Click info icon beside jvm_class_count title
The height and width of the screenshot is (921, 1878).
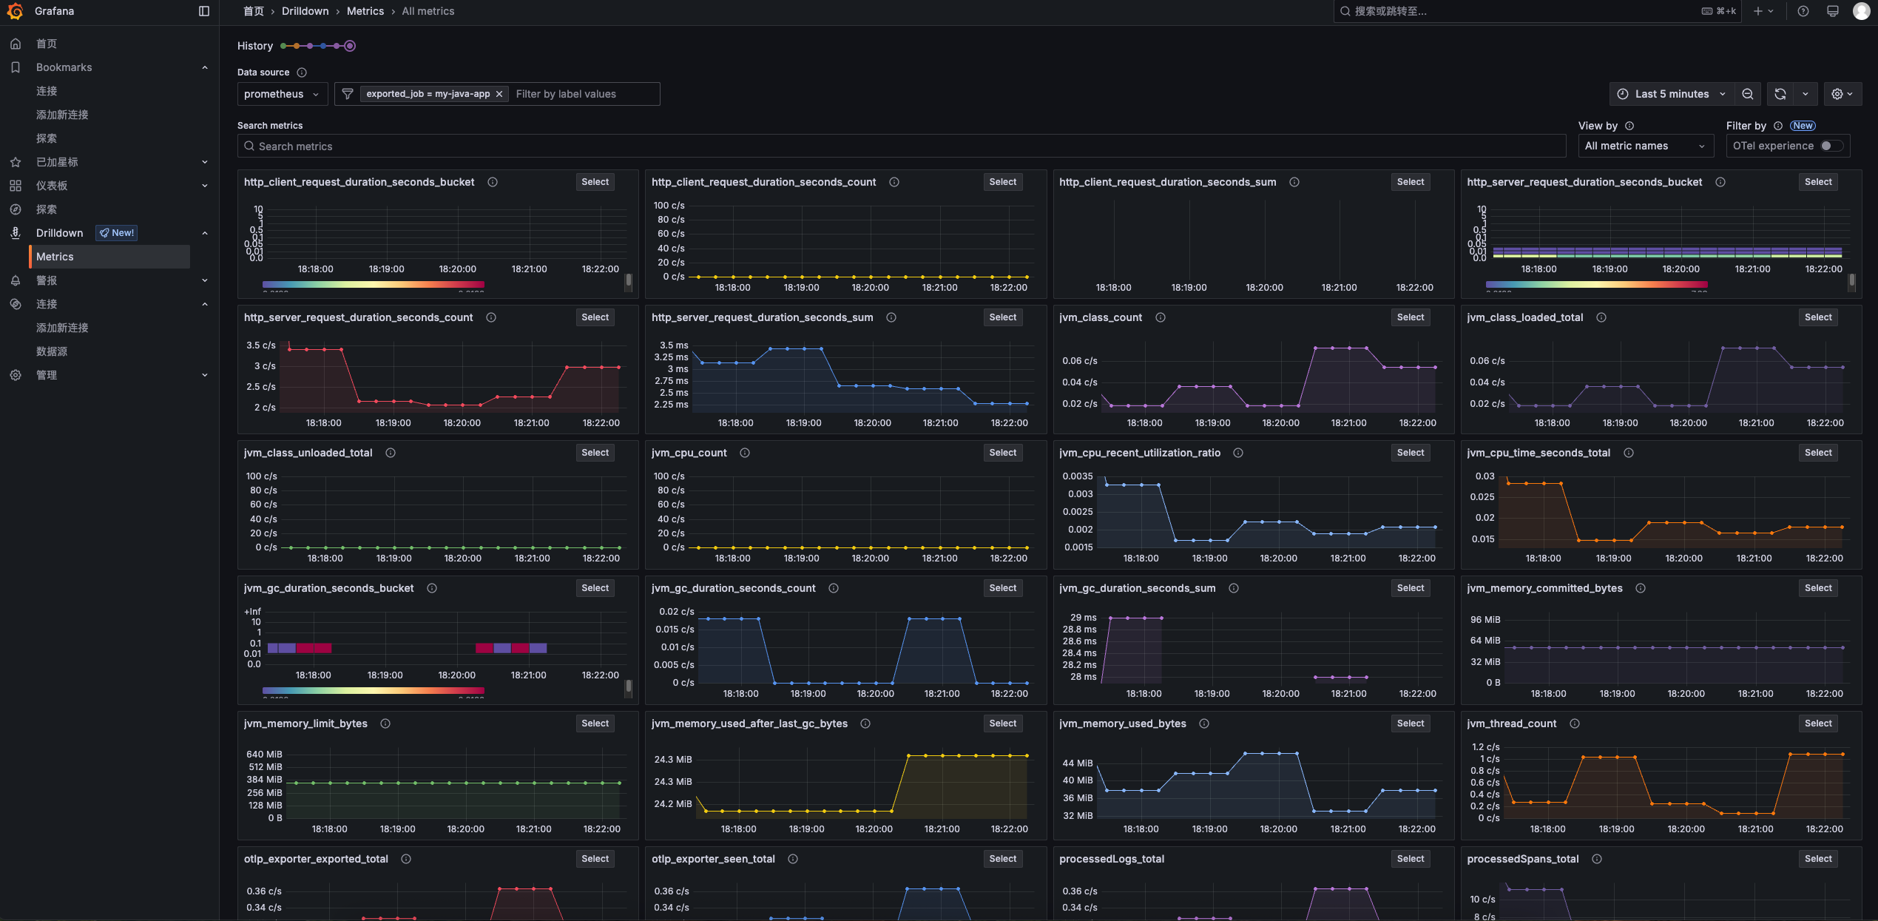1161,317
